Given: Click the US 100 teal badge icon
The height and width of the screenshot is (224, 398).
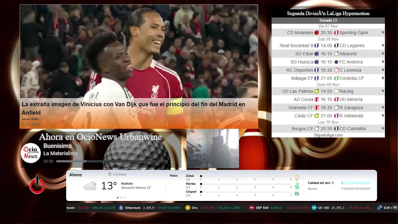Looking at the screenshot, I should coord(314,208).
